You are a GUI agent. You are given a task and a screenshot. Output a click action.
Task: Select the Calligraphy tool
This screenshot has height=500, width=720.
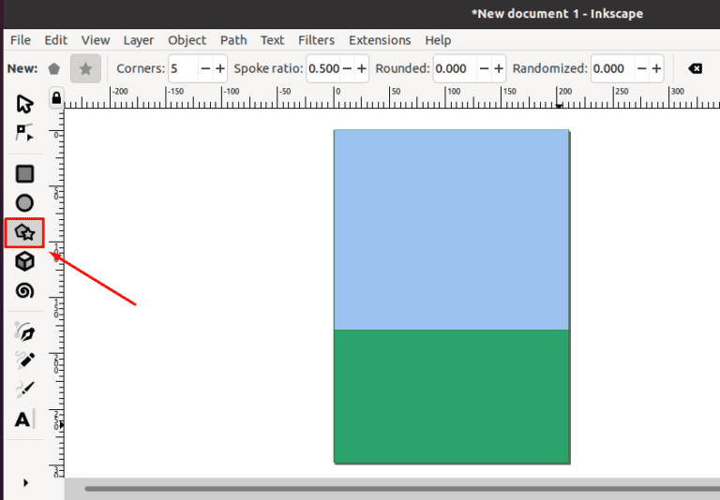[x=24, y=390]
